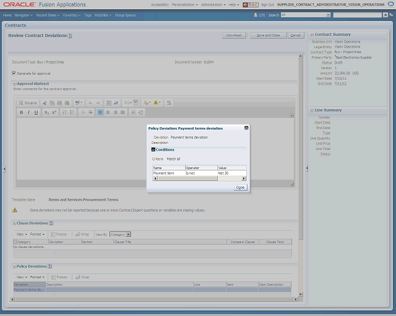Click the Redo arrow icon
Screen dimensions: 396x316
tap(98, 103)
